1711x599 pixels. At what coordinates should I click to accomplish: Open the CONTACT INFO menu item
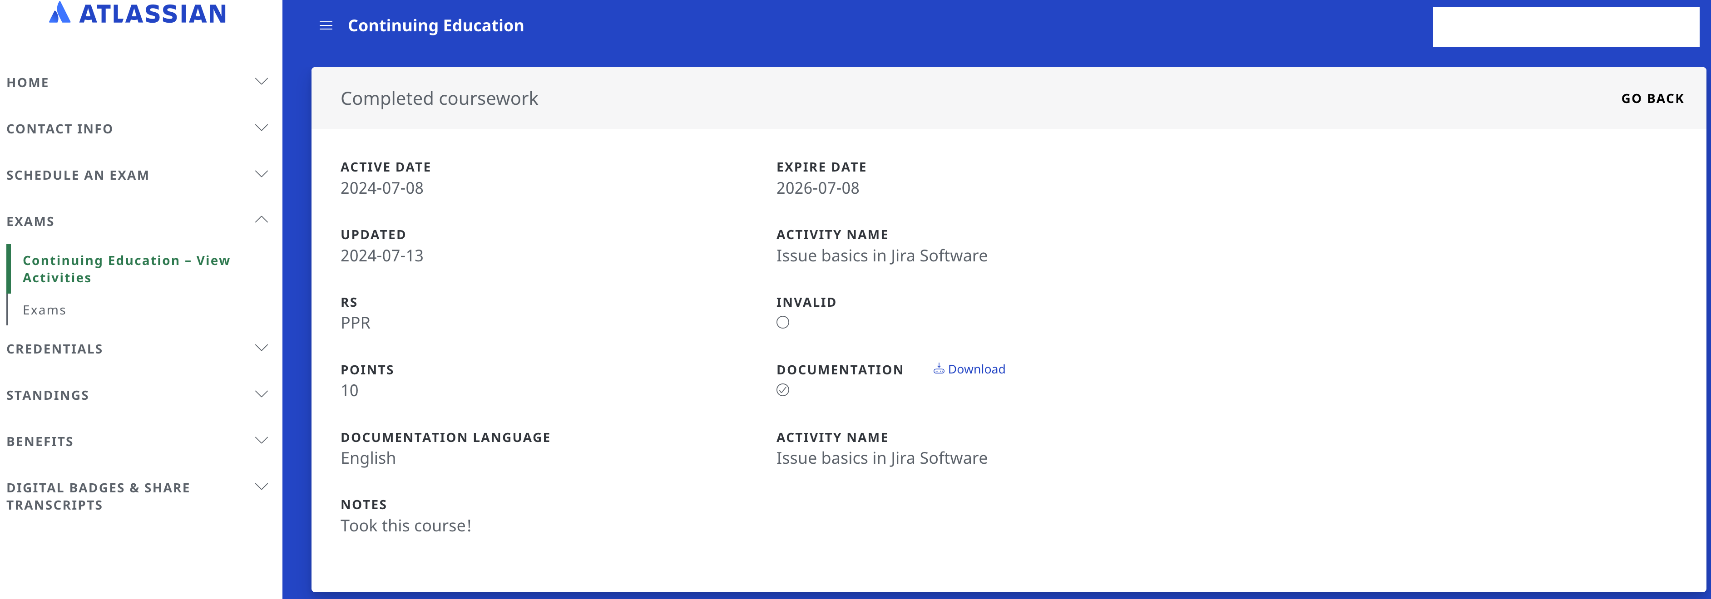(x=60, y=129)
